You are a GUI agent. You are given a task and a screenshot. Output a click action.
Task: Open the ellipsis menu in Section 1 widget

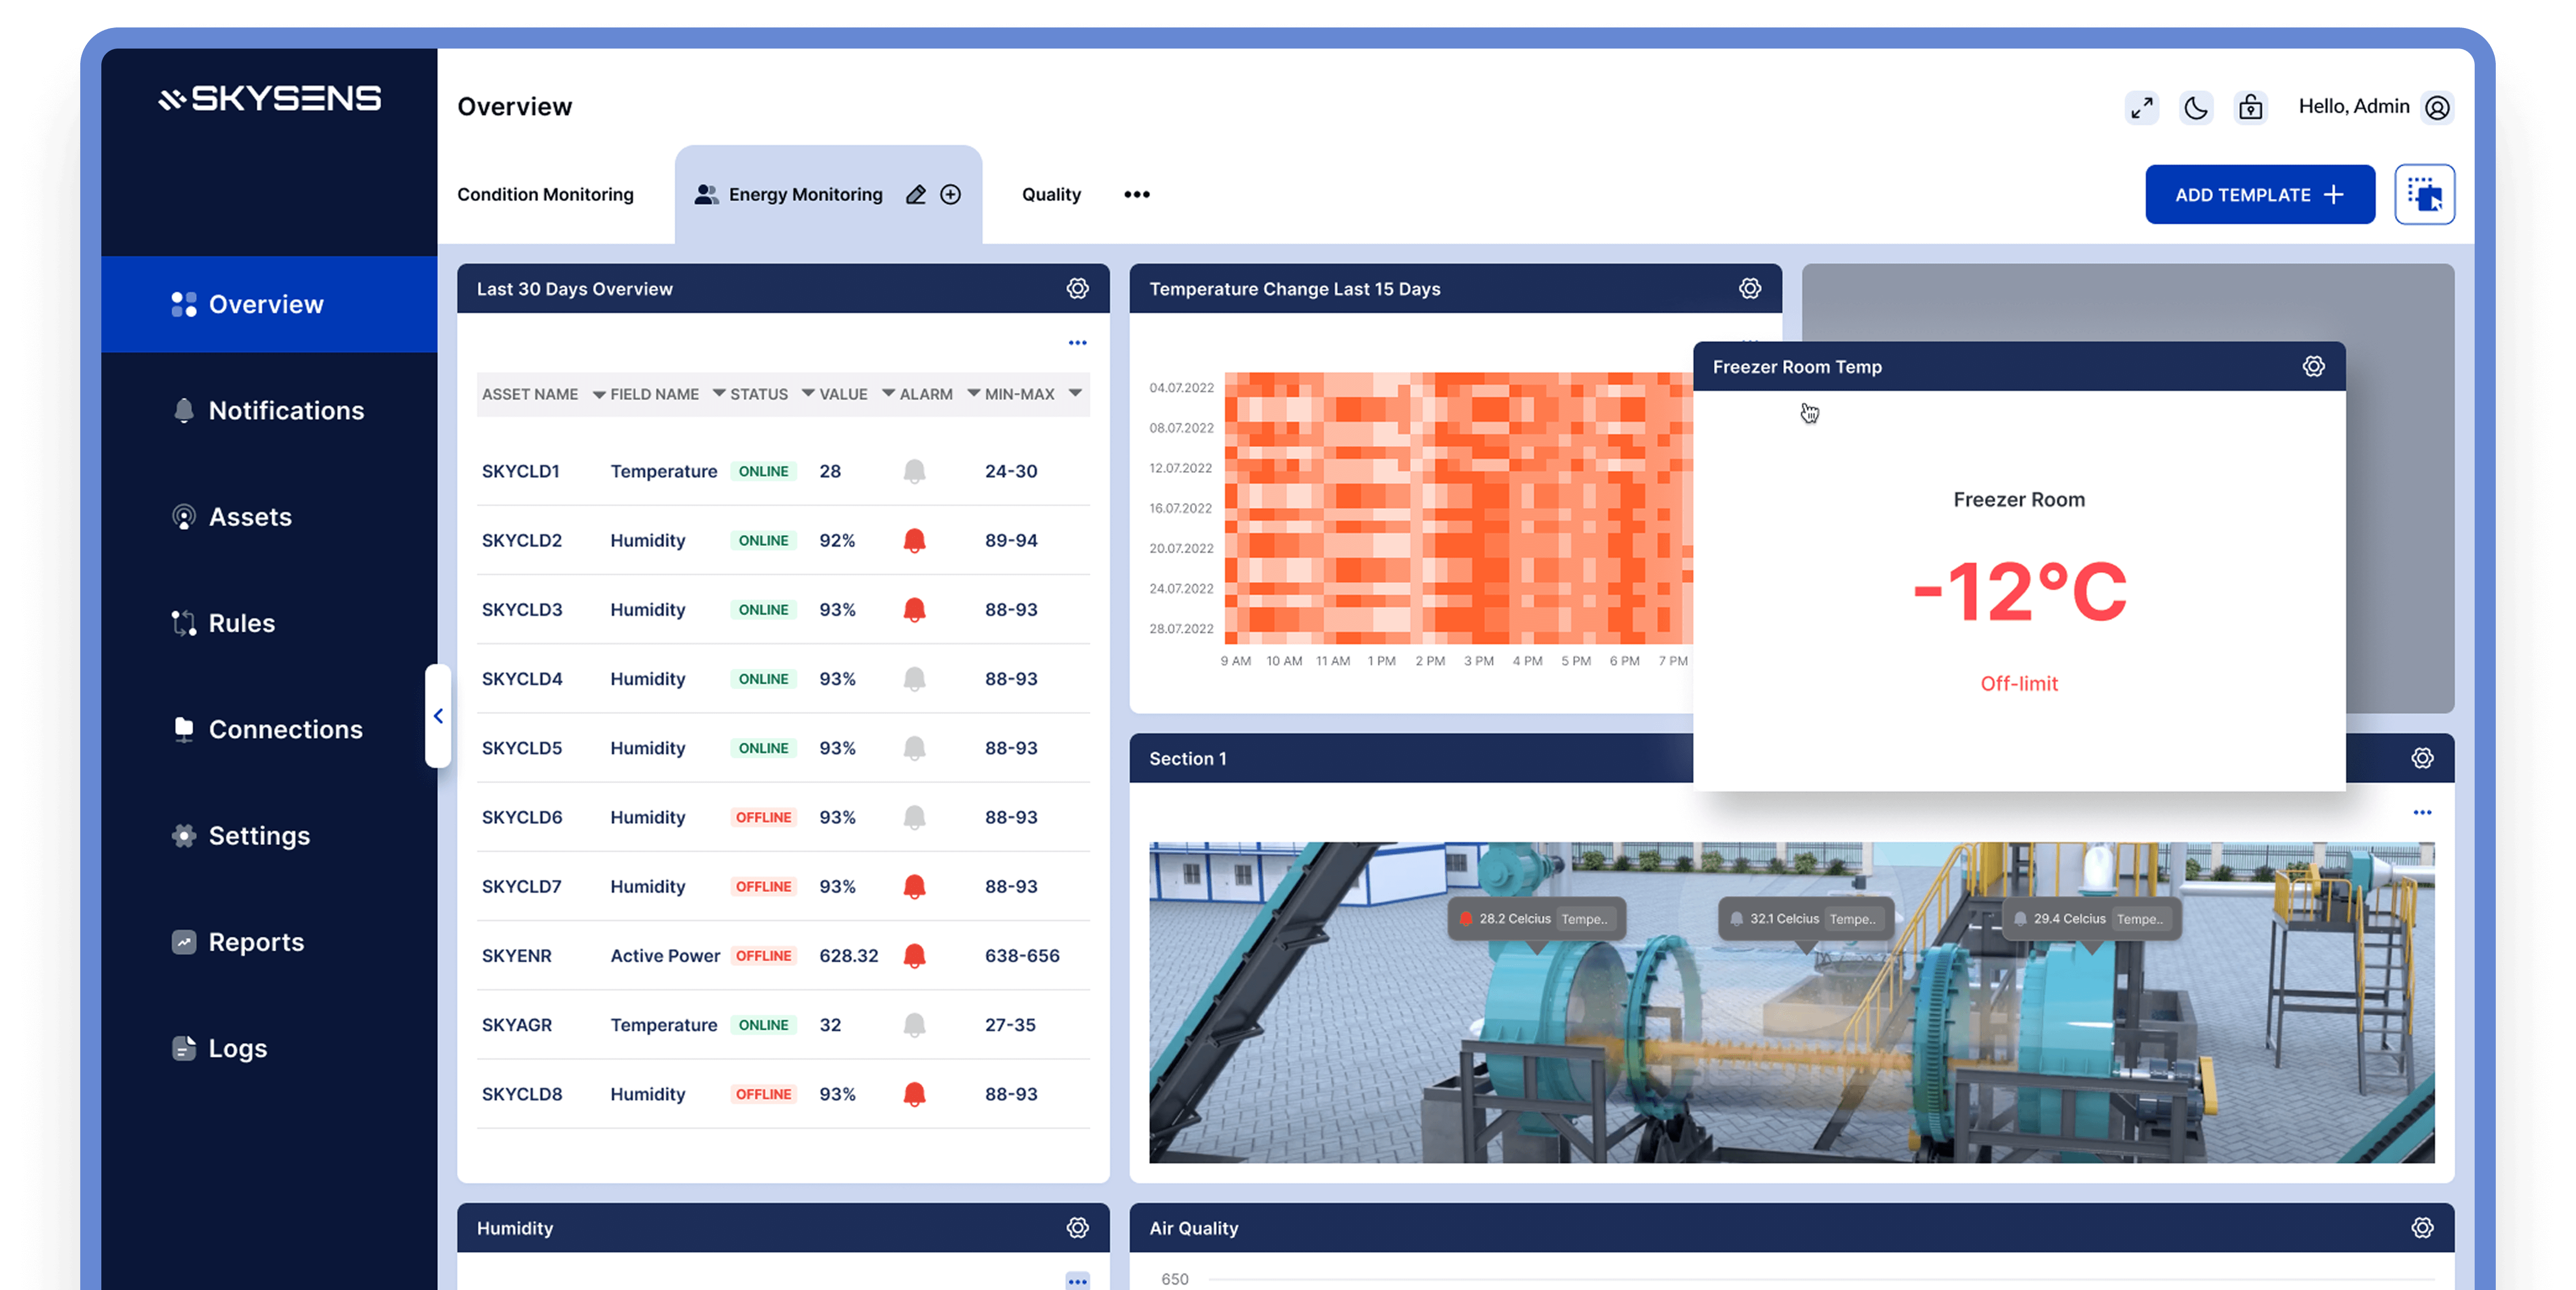point(2422,812)
